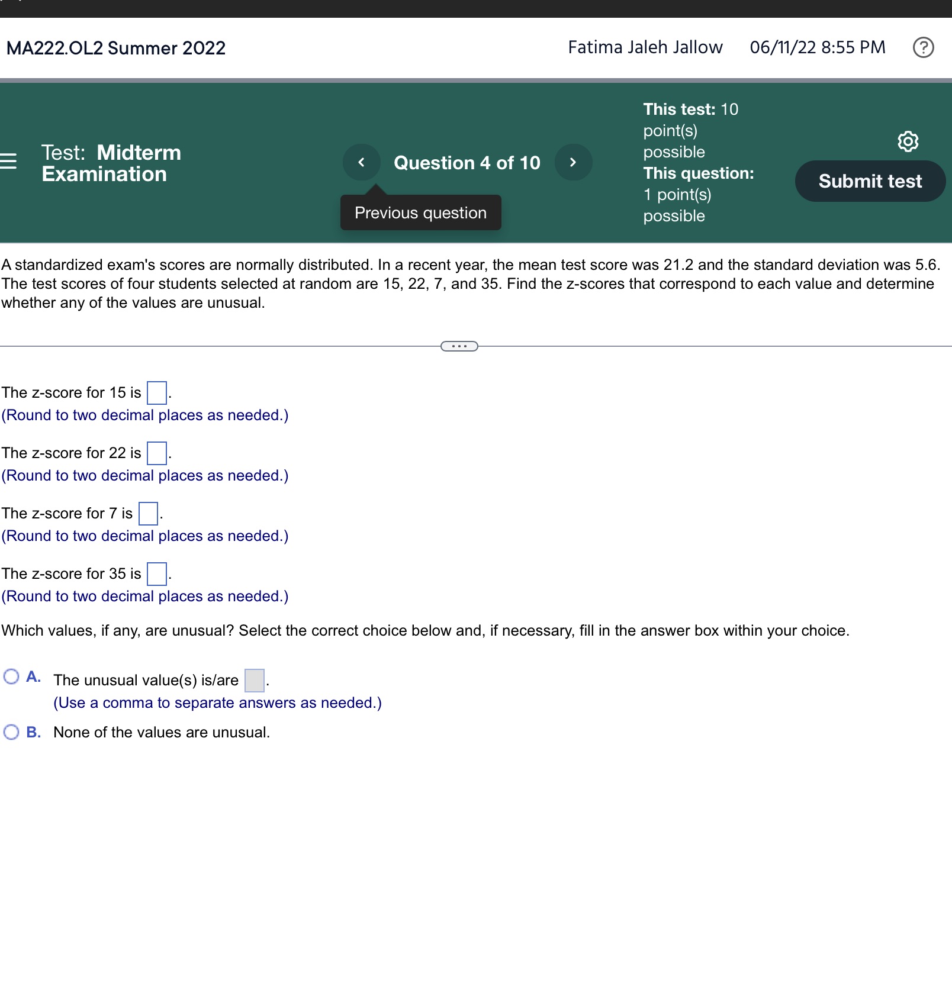The width and height of the screenshot is (952, 999).
Task: Click the Submit test button
Action: (x=870, y=181)
